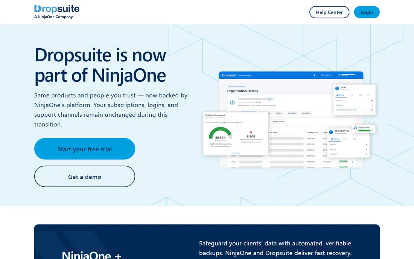
Task: Open the Help Center
Action: click(x=329, y=12)
